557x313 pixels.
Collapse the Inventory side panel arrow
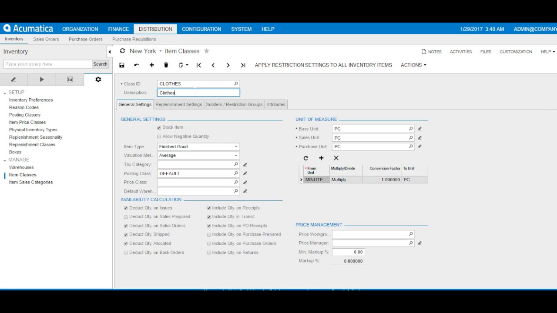pyautogui.click(x=110, y=52)
